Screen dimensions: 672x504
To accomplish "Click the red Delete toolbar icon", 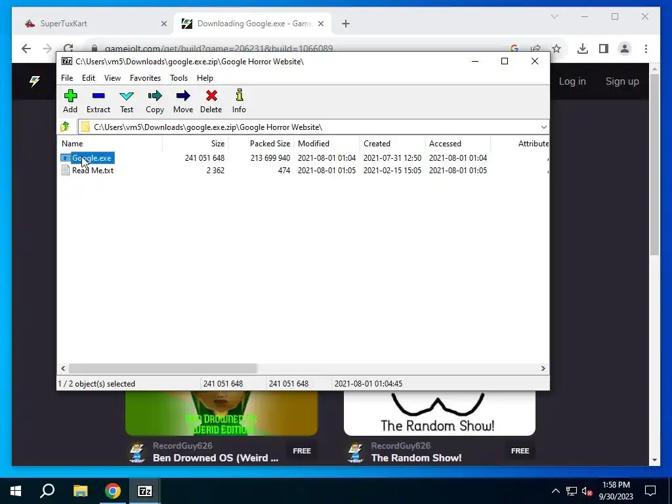I will tap(211, 101).
